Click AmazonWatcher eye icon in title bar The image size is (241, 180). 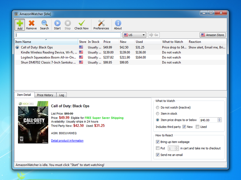pyautogui.click(x=16, y=14)
